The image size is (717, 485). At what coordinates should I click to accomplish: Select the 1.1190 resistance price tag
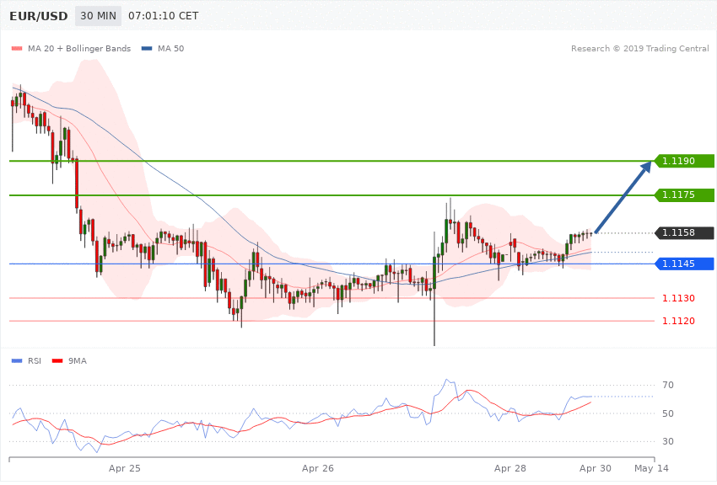pyautogui.click(x=682, y=161)
